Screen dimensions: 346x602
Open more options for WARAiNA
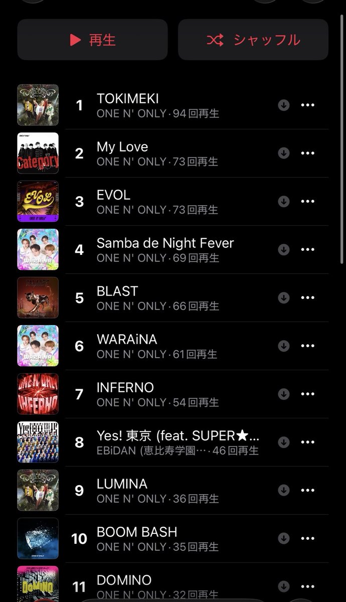(x=307, y=346)
